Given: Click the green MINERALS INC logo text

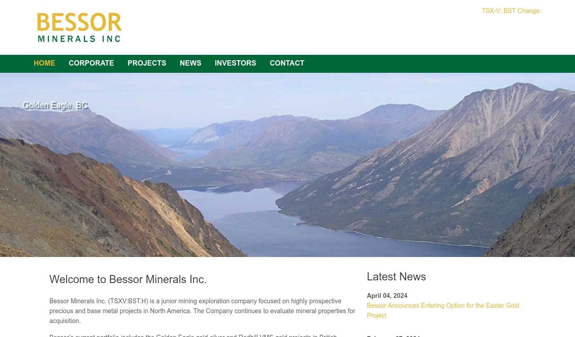Looking at the screenshot, I should [x=80, y=39].
